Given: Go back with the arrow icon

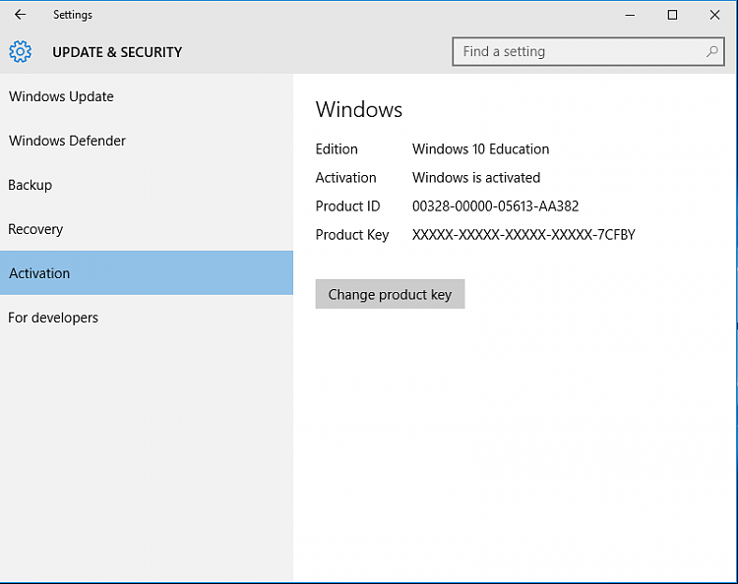Looking at the screenshot, I should (x=21, y=15).
